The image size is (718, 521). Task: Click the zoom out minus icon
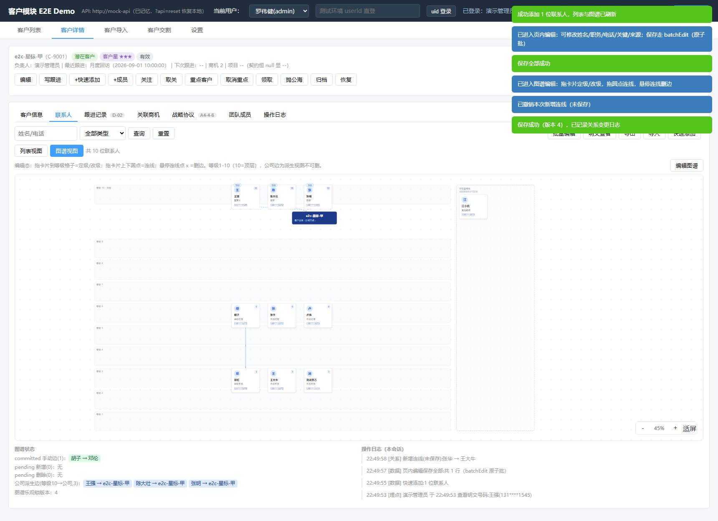click(x=642, y=428)
